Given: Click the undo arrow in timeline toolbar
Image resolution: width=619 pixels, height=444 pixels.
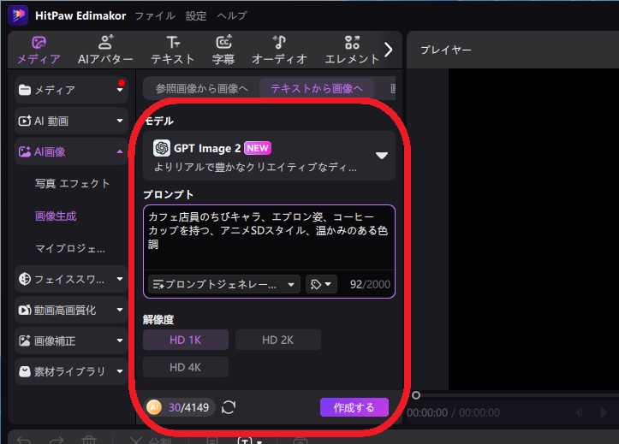Looking at the screenshot, I should 24,440.
